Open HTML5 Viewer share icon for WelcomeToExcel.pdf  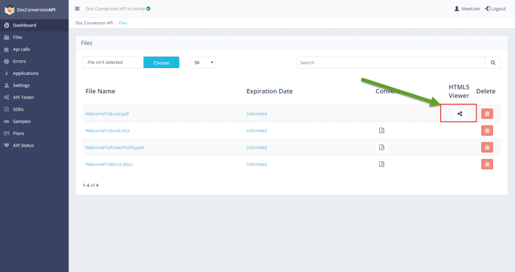[460, 114]
